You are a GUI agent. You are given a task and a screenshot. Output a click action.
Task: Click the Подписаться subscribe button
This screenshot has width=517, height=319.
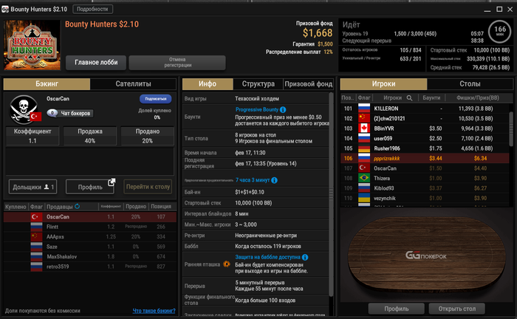(156, 99)
